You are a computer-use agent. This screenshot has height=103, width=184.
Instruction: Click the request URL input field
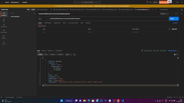(108, 19)
